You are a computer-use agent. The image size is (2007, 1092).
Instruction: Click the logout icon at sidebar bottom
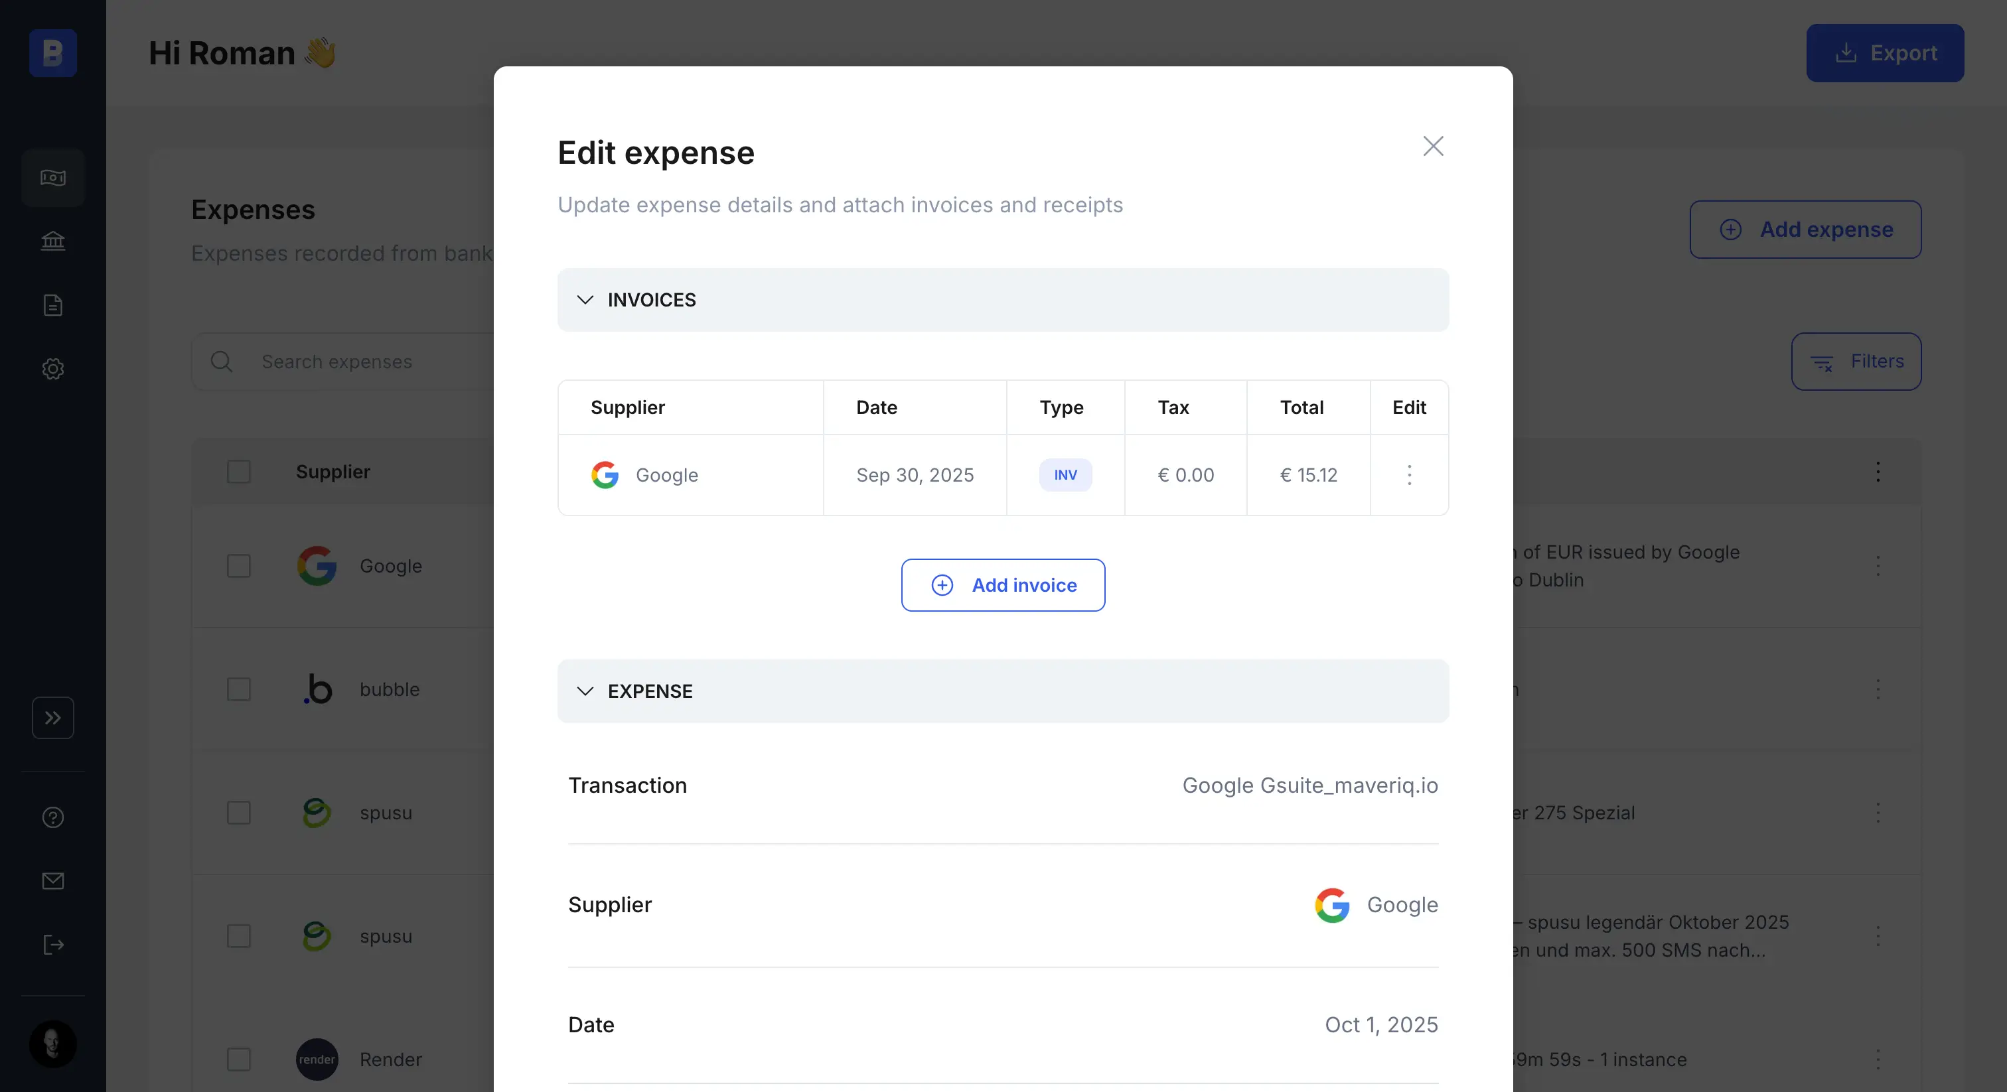[x=52, y=945]
